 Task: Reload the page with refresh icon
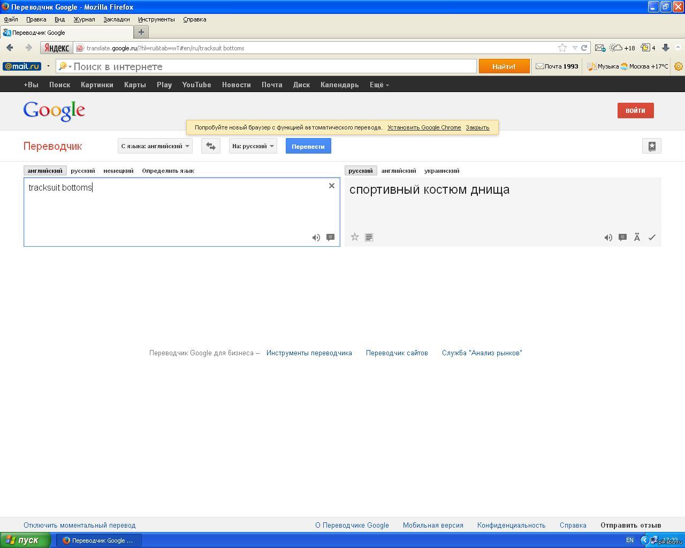click(x=584, y=48)
